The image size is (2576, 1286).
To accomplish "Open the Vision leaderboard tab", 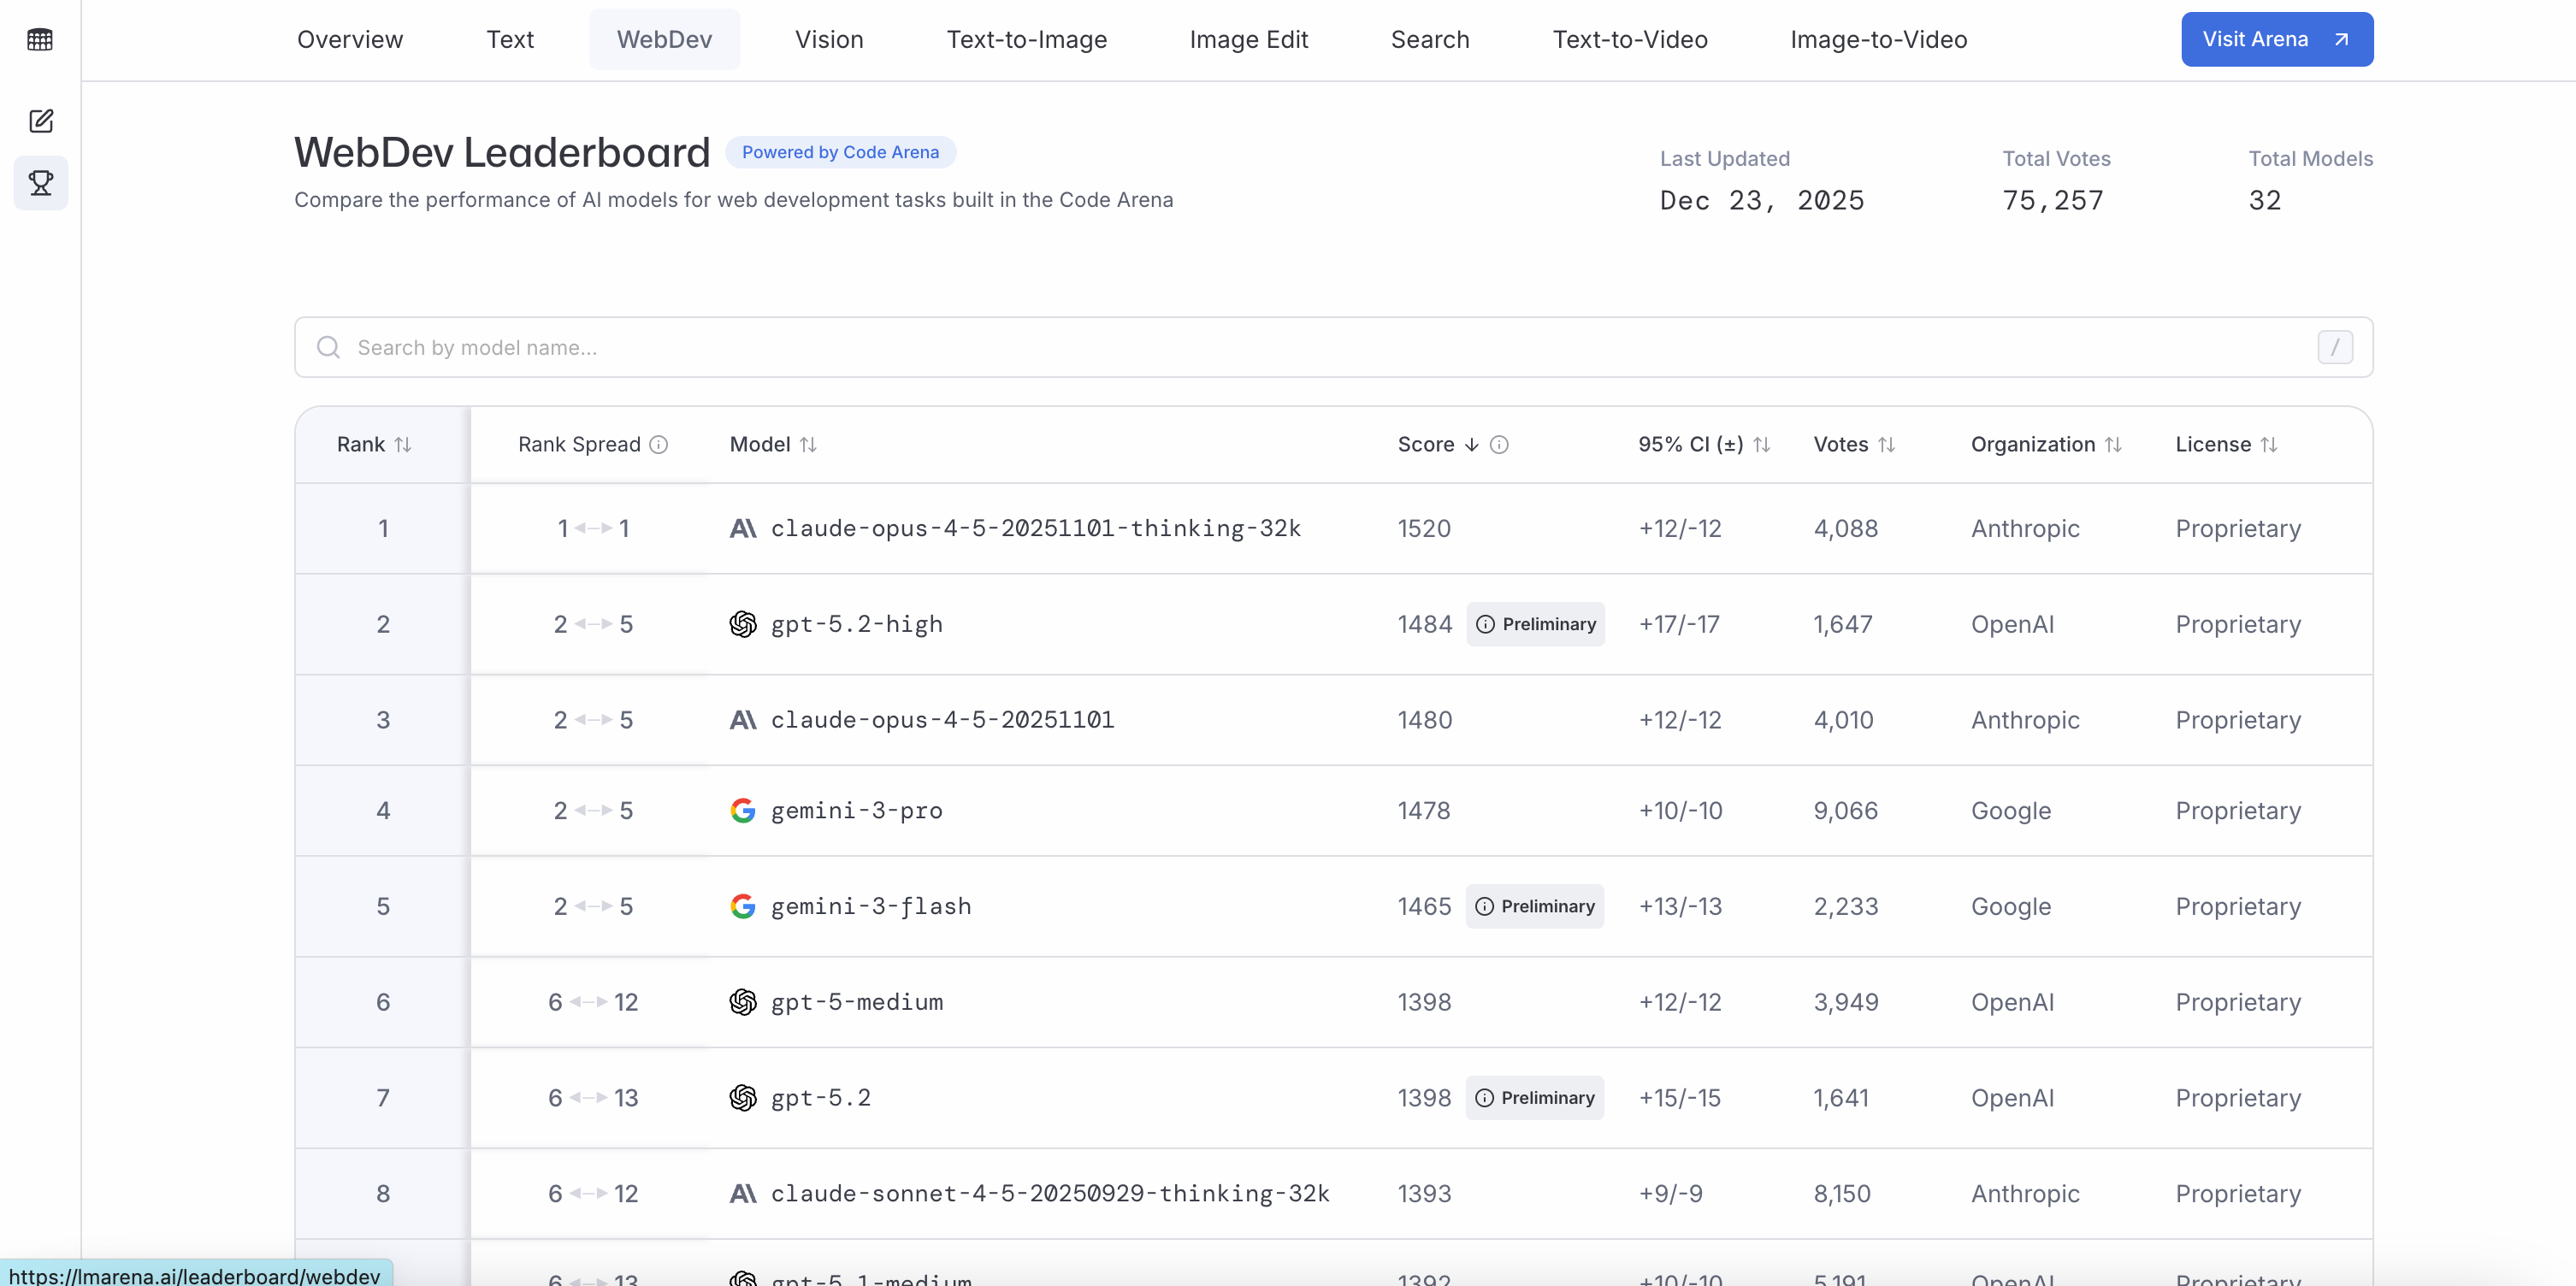I will (x=828, y=40).
